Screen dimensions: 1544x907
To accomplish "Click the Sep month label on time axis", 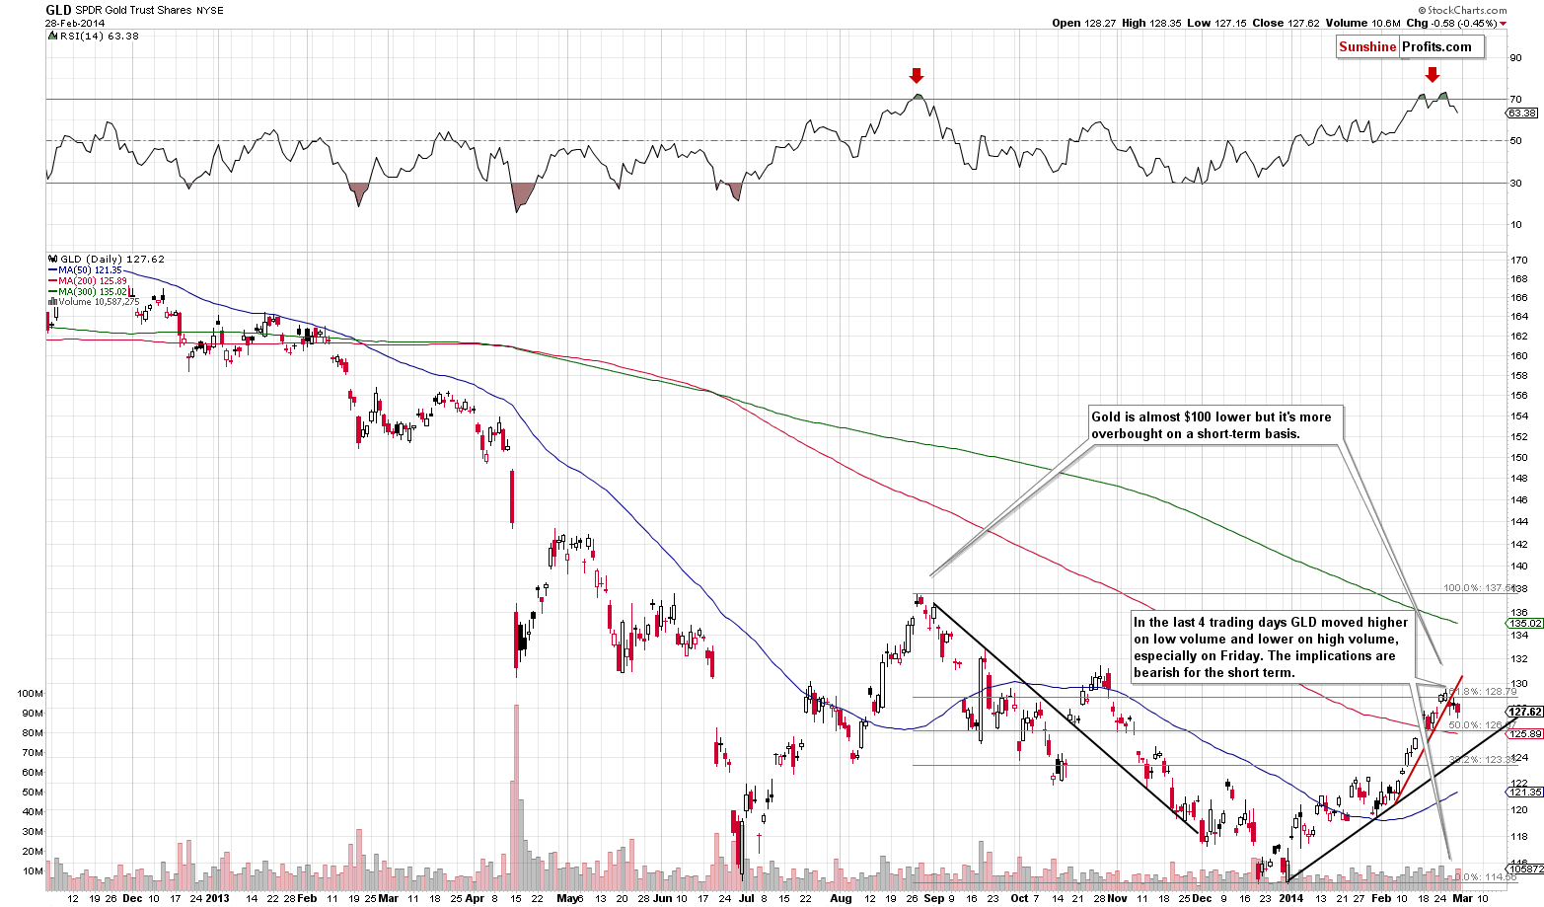I will tap(933, 898).
